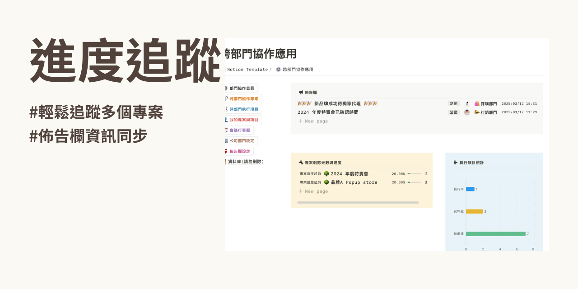This screenshot has height=289, width=578.
Task: Click the megaphone icon on the 佈告欄 header
Action: [x=300, y=93]
